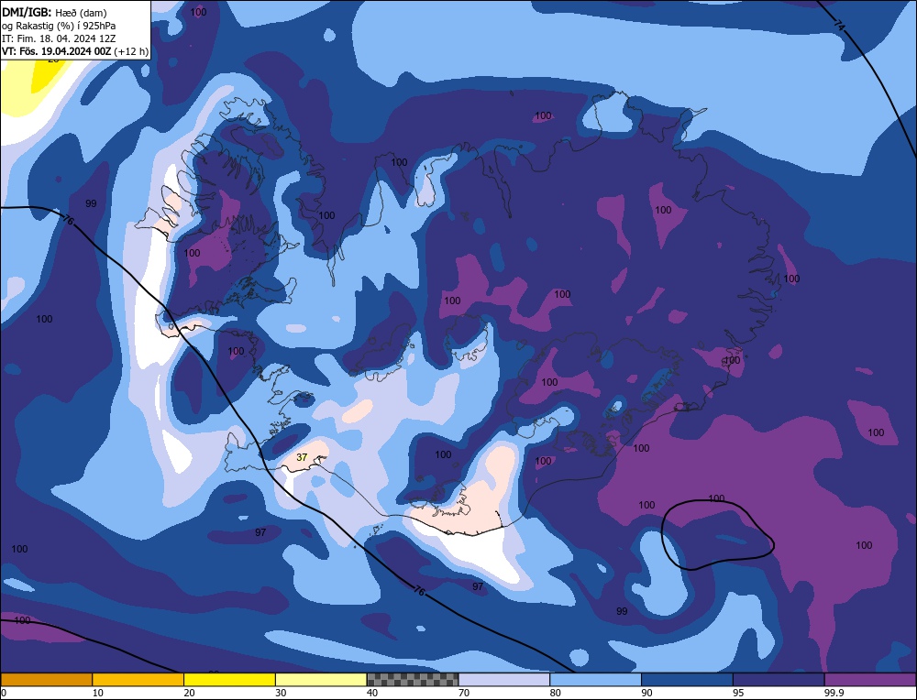Click the title line 'DMI/IGB: Hæð (dam)'
This screenshot has width=917, height=700.
click(54, 12)
